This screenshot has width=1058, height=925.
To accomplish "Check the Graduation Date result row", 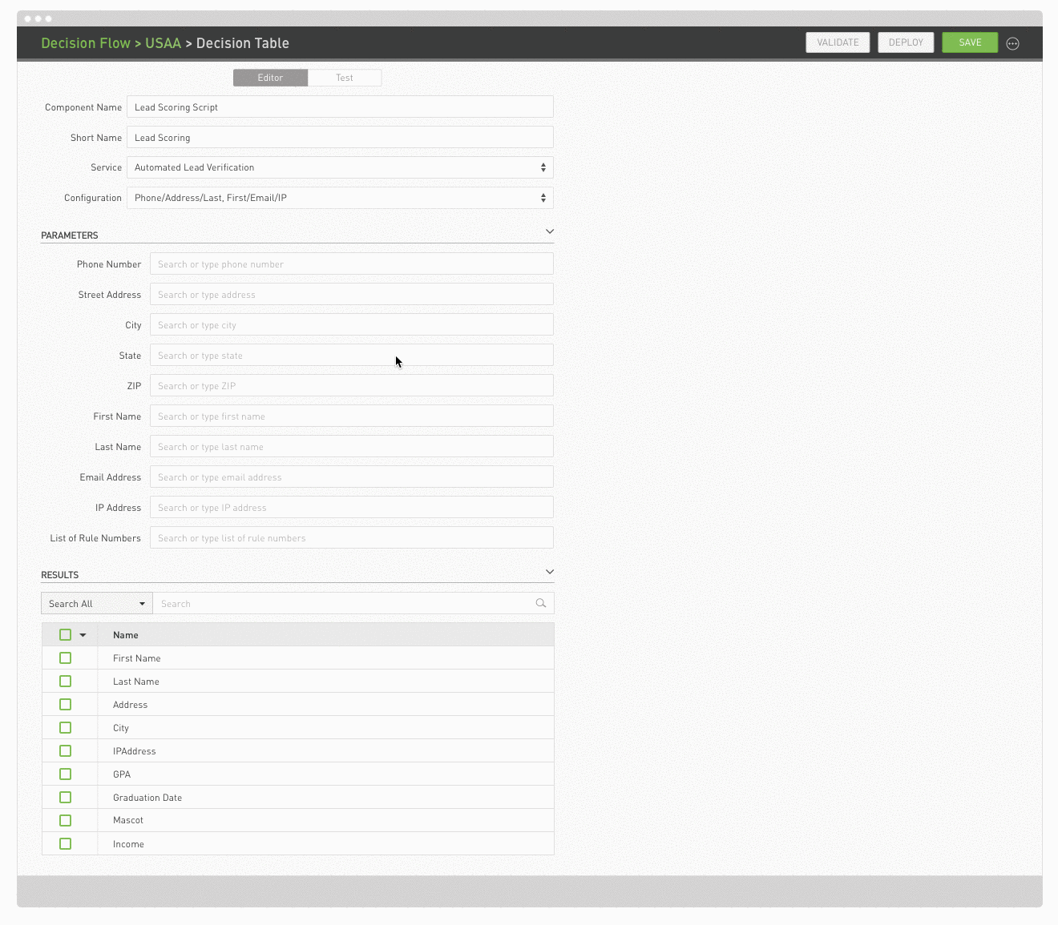I will point(66,798).
